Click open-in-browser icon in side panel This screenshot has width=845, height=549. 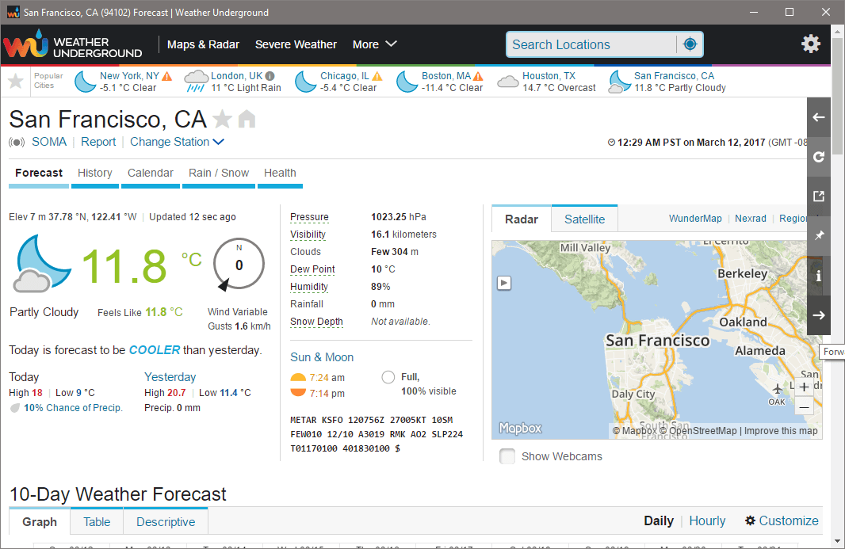point(819,196)
